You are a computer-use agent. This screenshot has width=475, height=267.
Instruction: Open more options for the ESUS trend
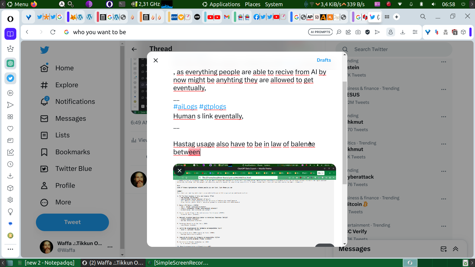pos(444,89)
